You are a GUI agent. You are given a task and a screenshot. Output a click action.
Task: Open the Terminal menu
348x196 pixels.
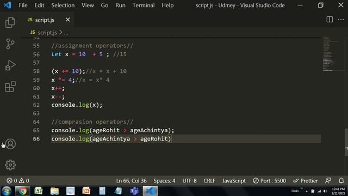tap(144, 5)
